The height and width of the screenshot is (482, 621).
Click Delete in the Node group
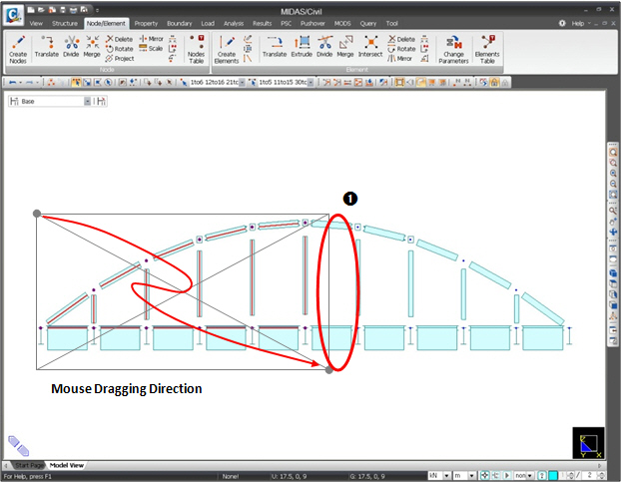(x=119, y=39)
